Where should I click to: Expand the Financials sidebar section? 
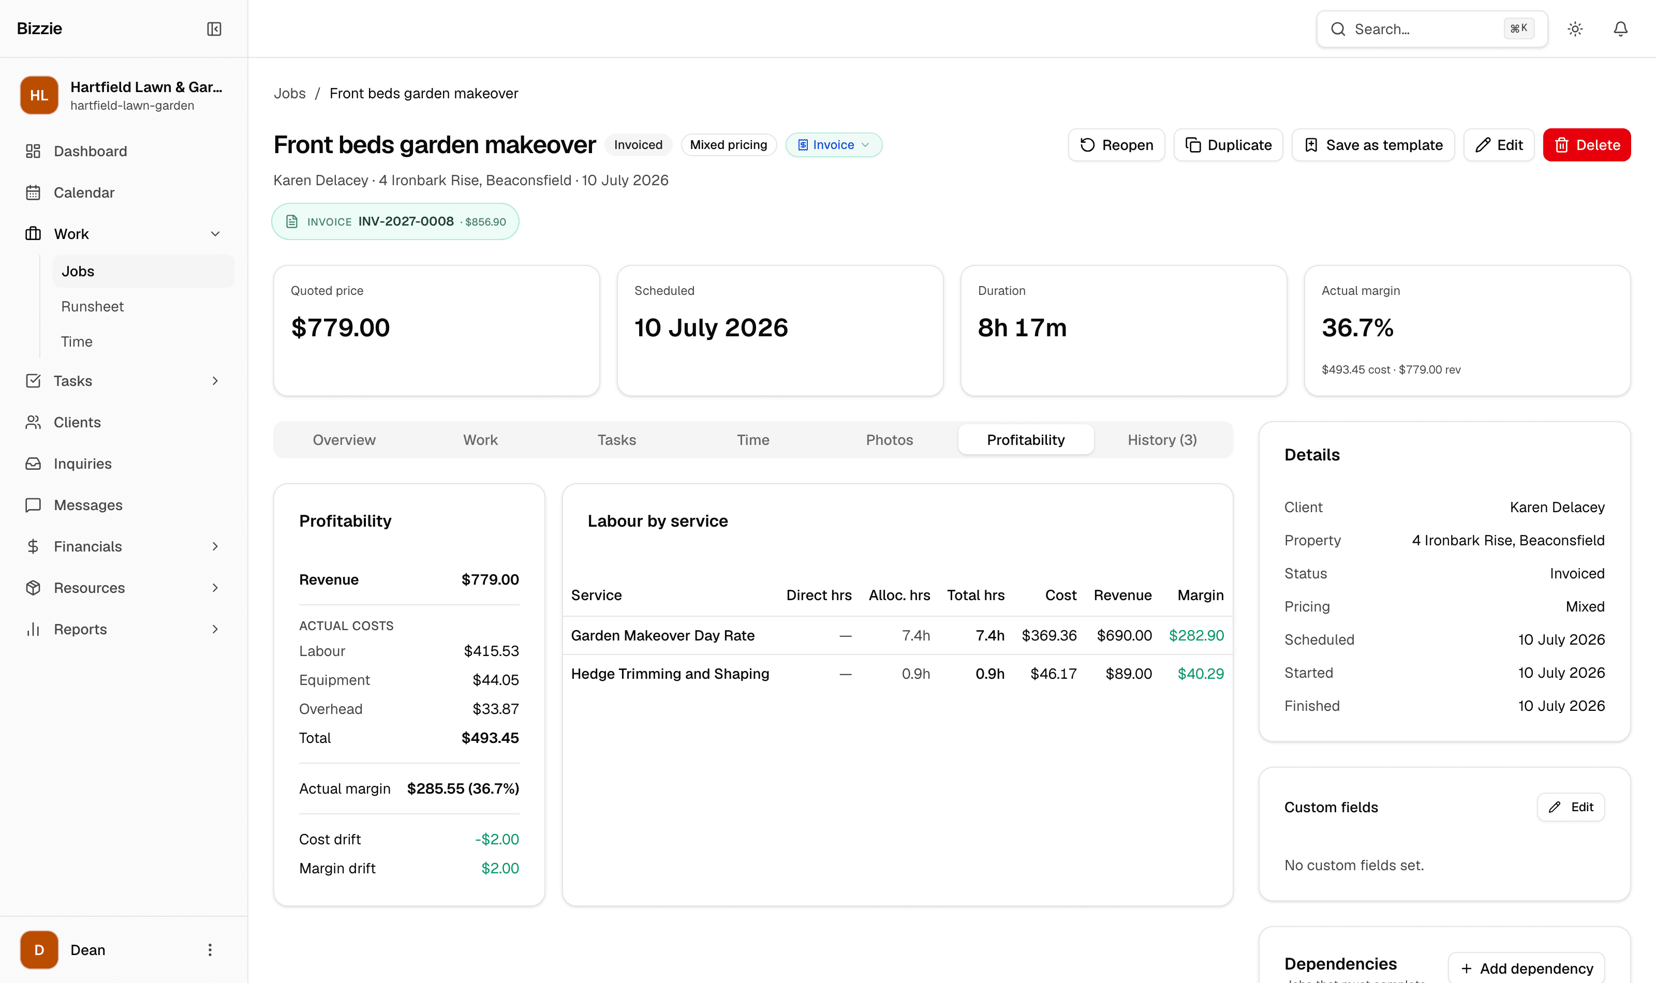[215, 546]
